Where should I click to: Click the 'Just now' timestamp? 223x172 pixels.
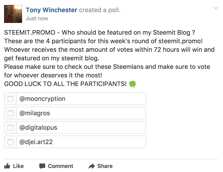pyautogui.click(x=37, y=19)
